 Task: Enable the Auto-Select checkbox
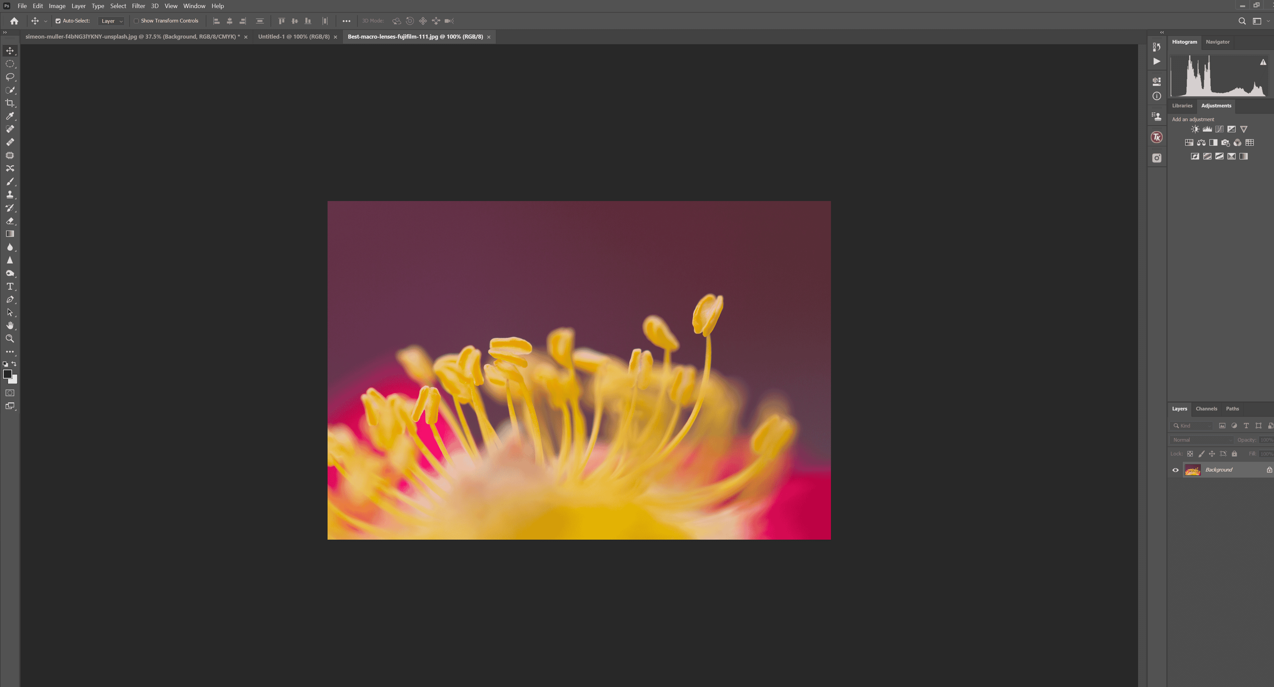tap(58, 21)
